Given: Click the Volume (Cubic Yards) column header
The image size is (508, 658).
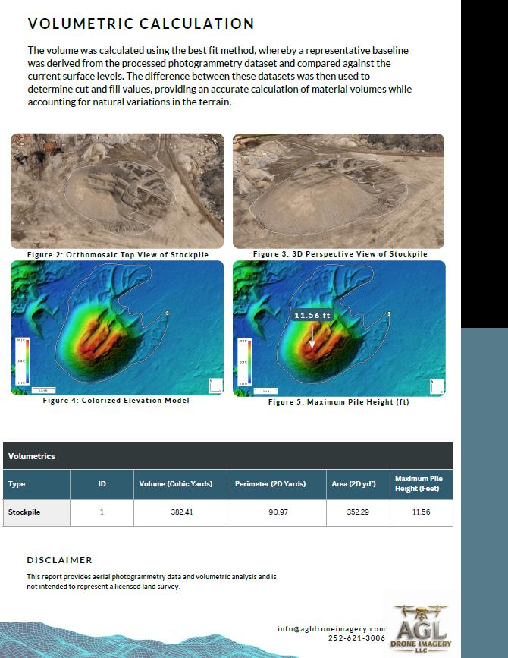Looking at the screenshot, I should (x=182, y=484).
